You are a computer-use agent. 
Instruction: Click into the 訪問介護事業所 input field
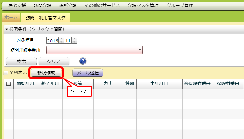click(91, 50)
